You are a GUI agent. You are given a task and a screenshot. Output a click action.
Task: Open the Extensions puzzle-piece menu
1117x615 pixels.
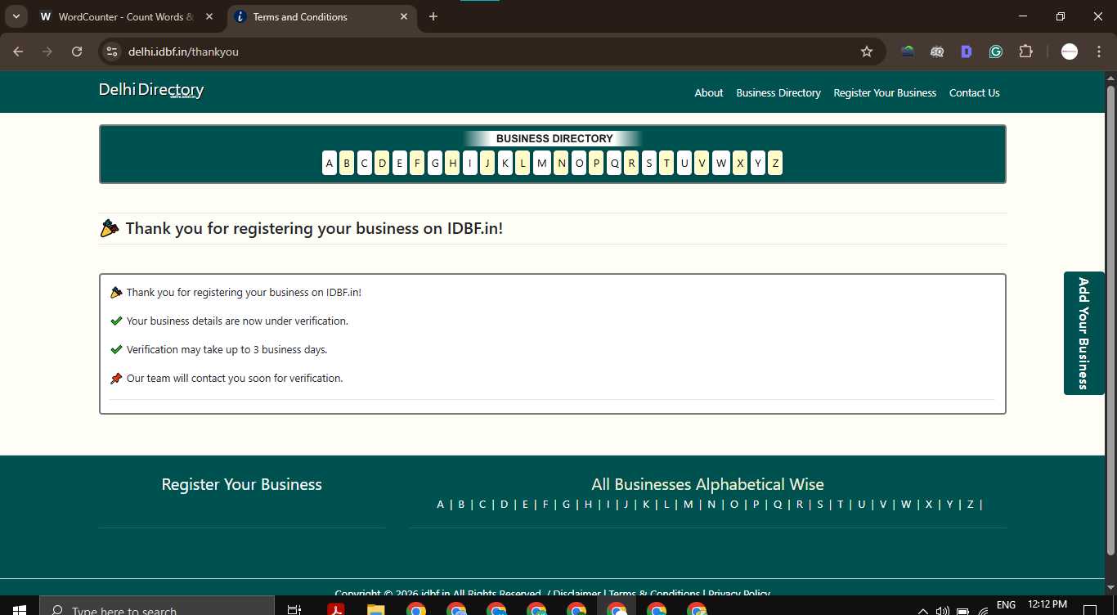point(1025,52)
